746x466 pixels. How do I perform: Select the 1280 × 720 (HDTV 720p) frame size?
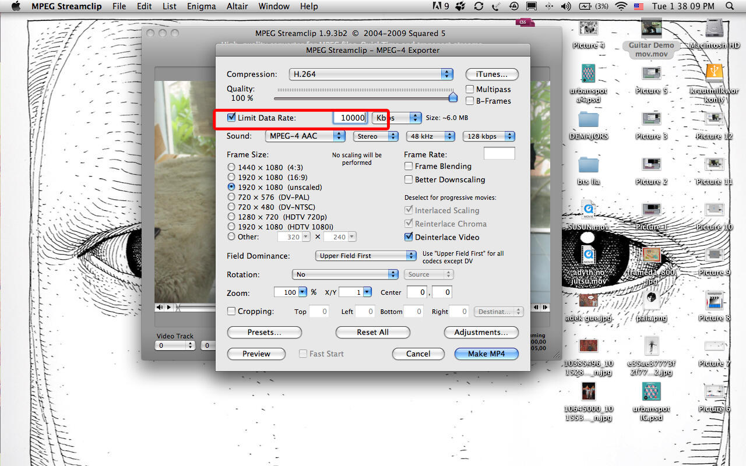point(231,217)
